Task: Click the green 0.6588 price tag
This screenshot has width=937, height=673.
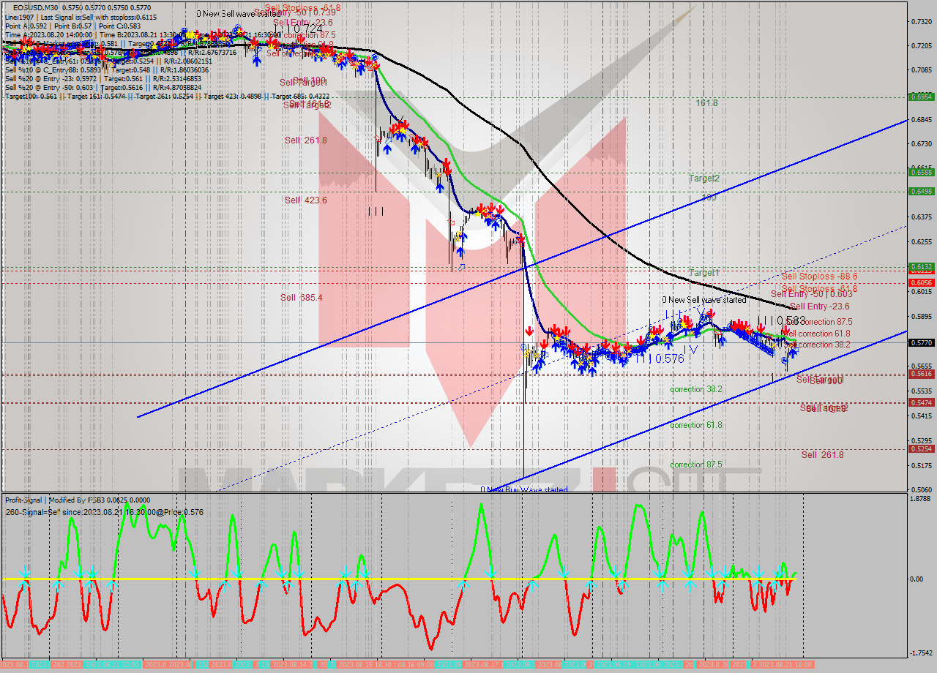Action: (920, 173)
